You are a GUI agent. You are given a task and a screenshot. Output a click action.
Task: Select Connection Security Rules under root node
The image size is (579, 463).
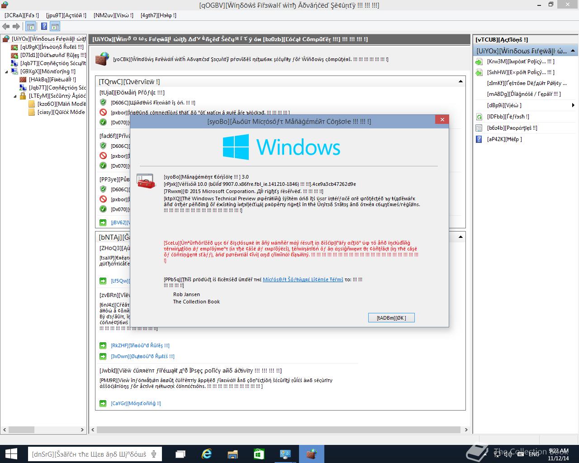coord(49,63)
